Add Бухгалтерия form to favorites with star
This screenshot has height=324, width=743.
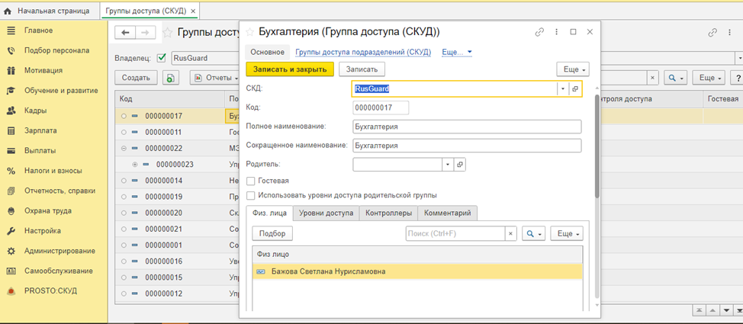pos(249,32)
